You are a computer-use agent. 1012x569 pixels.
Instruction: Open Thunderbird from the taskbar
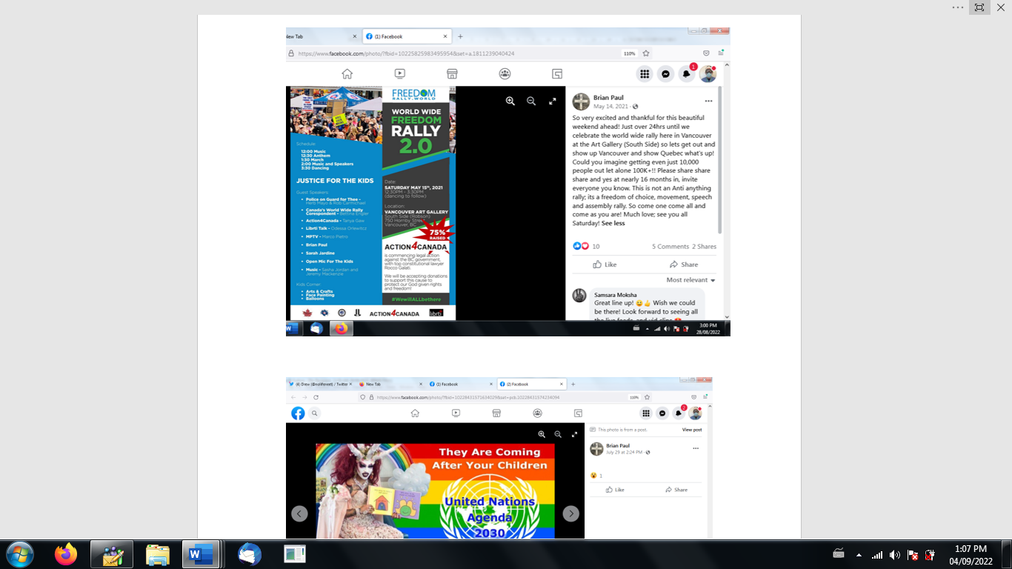click(x=250, y=554)
